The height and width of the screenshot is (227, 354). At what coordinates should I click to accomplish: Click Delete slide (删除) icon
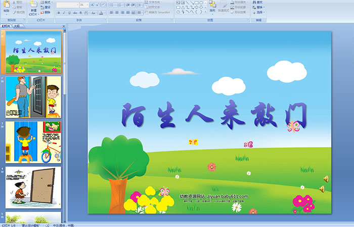[x=46, y=12]
